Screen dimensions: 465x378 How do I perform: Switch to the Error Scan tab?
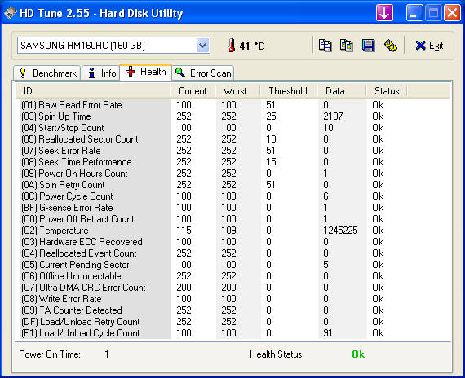tap(203, 73)
